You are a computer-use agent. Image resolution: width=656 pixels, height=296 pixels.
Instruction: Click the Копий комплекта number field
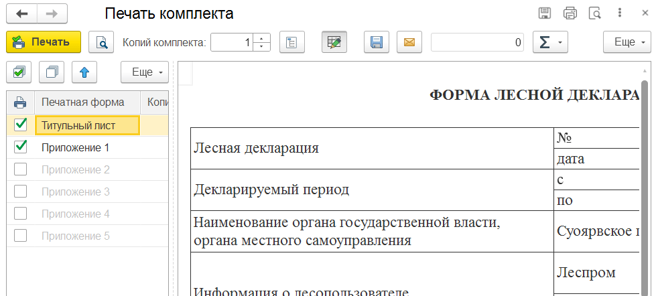click(232, 42)
